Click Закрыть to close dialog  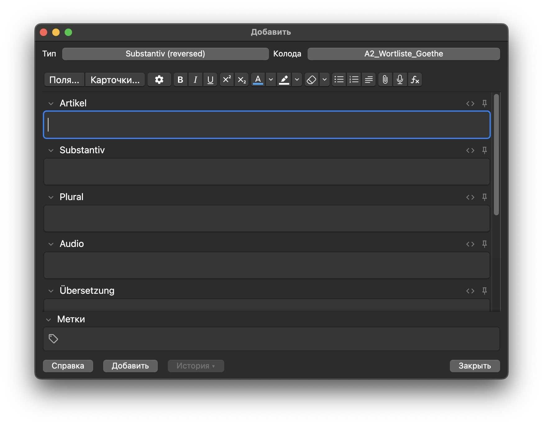[475, 366]
